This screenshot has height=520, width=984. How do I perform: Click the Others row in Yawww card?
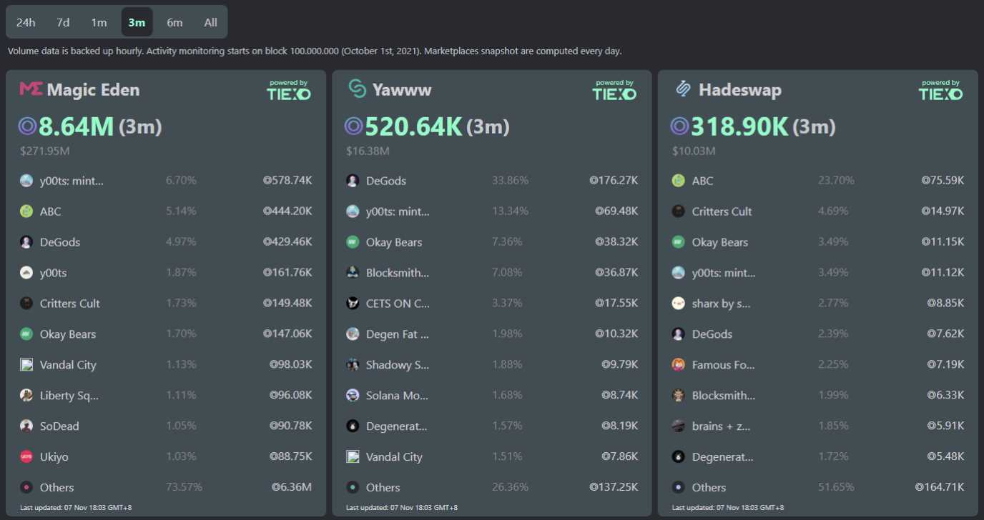(383, 487)
